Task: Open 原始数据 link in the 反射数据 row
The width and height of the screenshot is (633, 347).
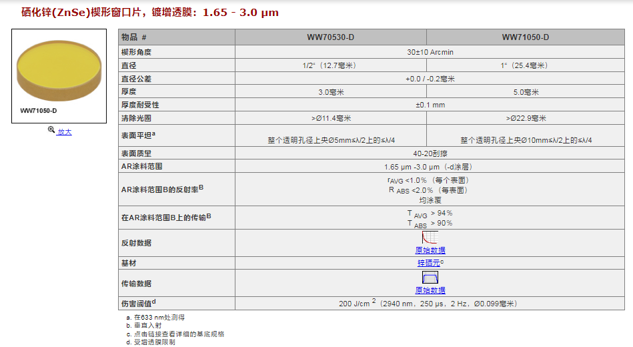Action: pos(430,250)
